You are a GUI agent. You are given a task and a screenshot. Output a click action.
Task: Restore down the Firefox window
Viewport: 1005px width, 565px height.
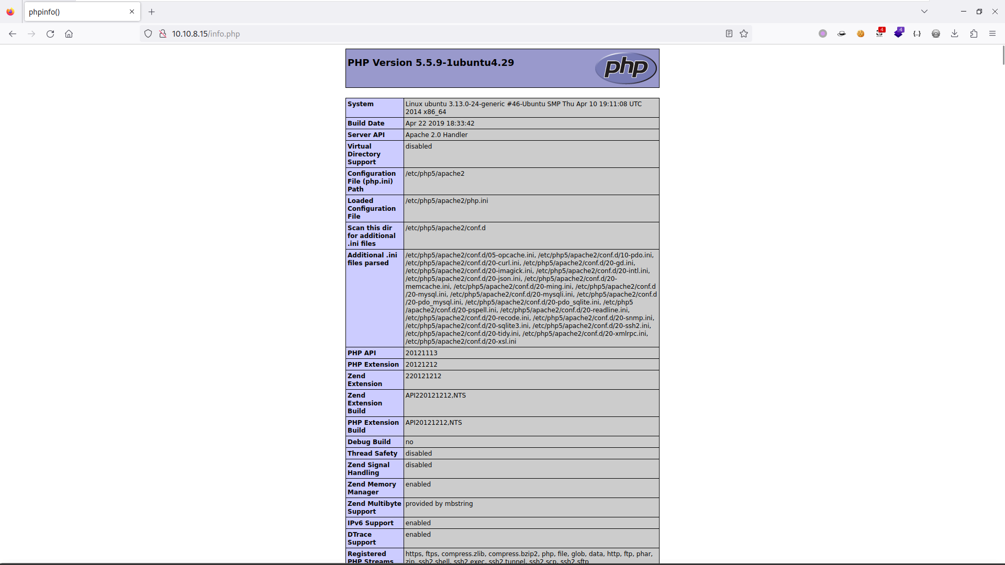coord(979,12)
